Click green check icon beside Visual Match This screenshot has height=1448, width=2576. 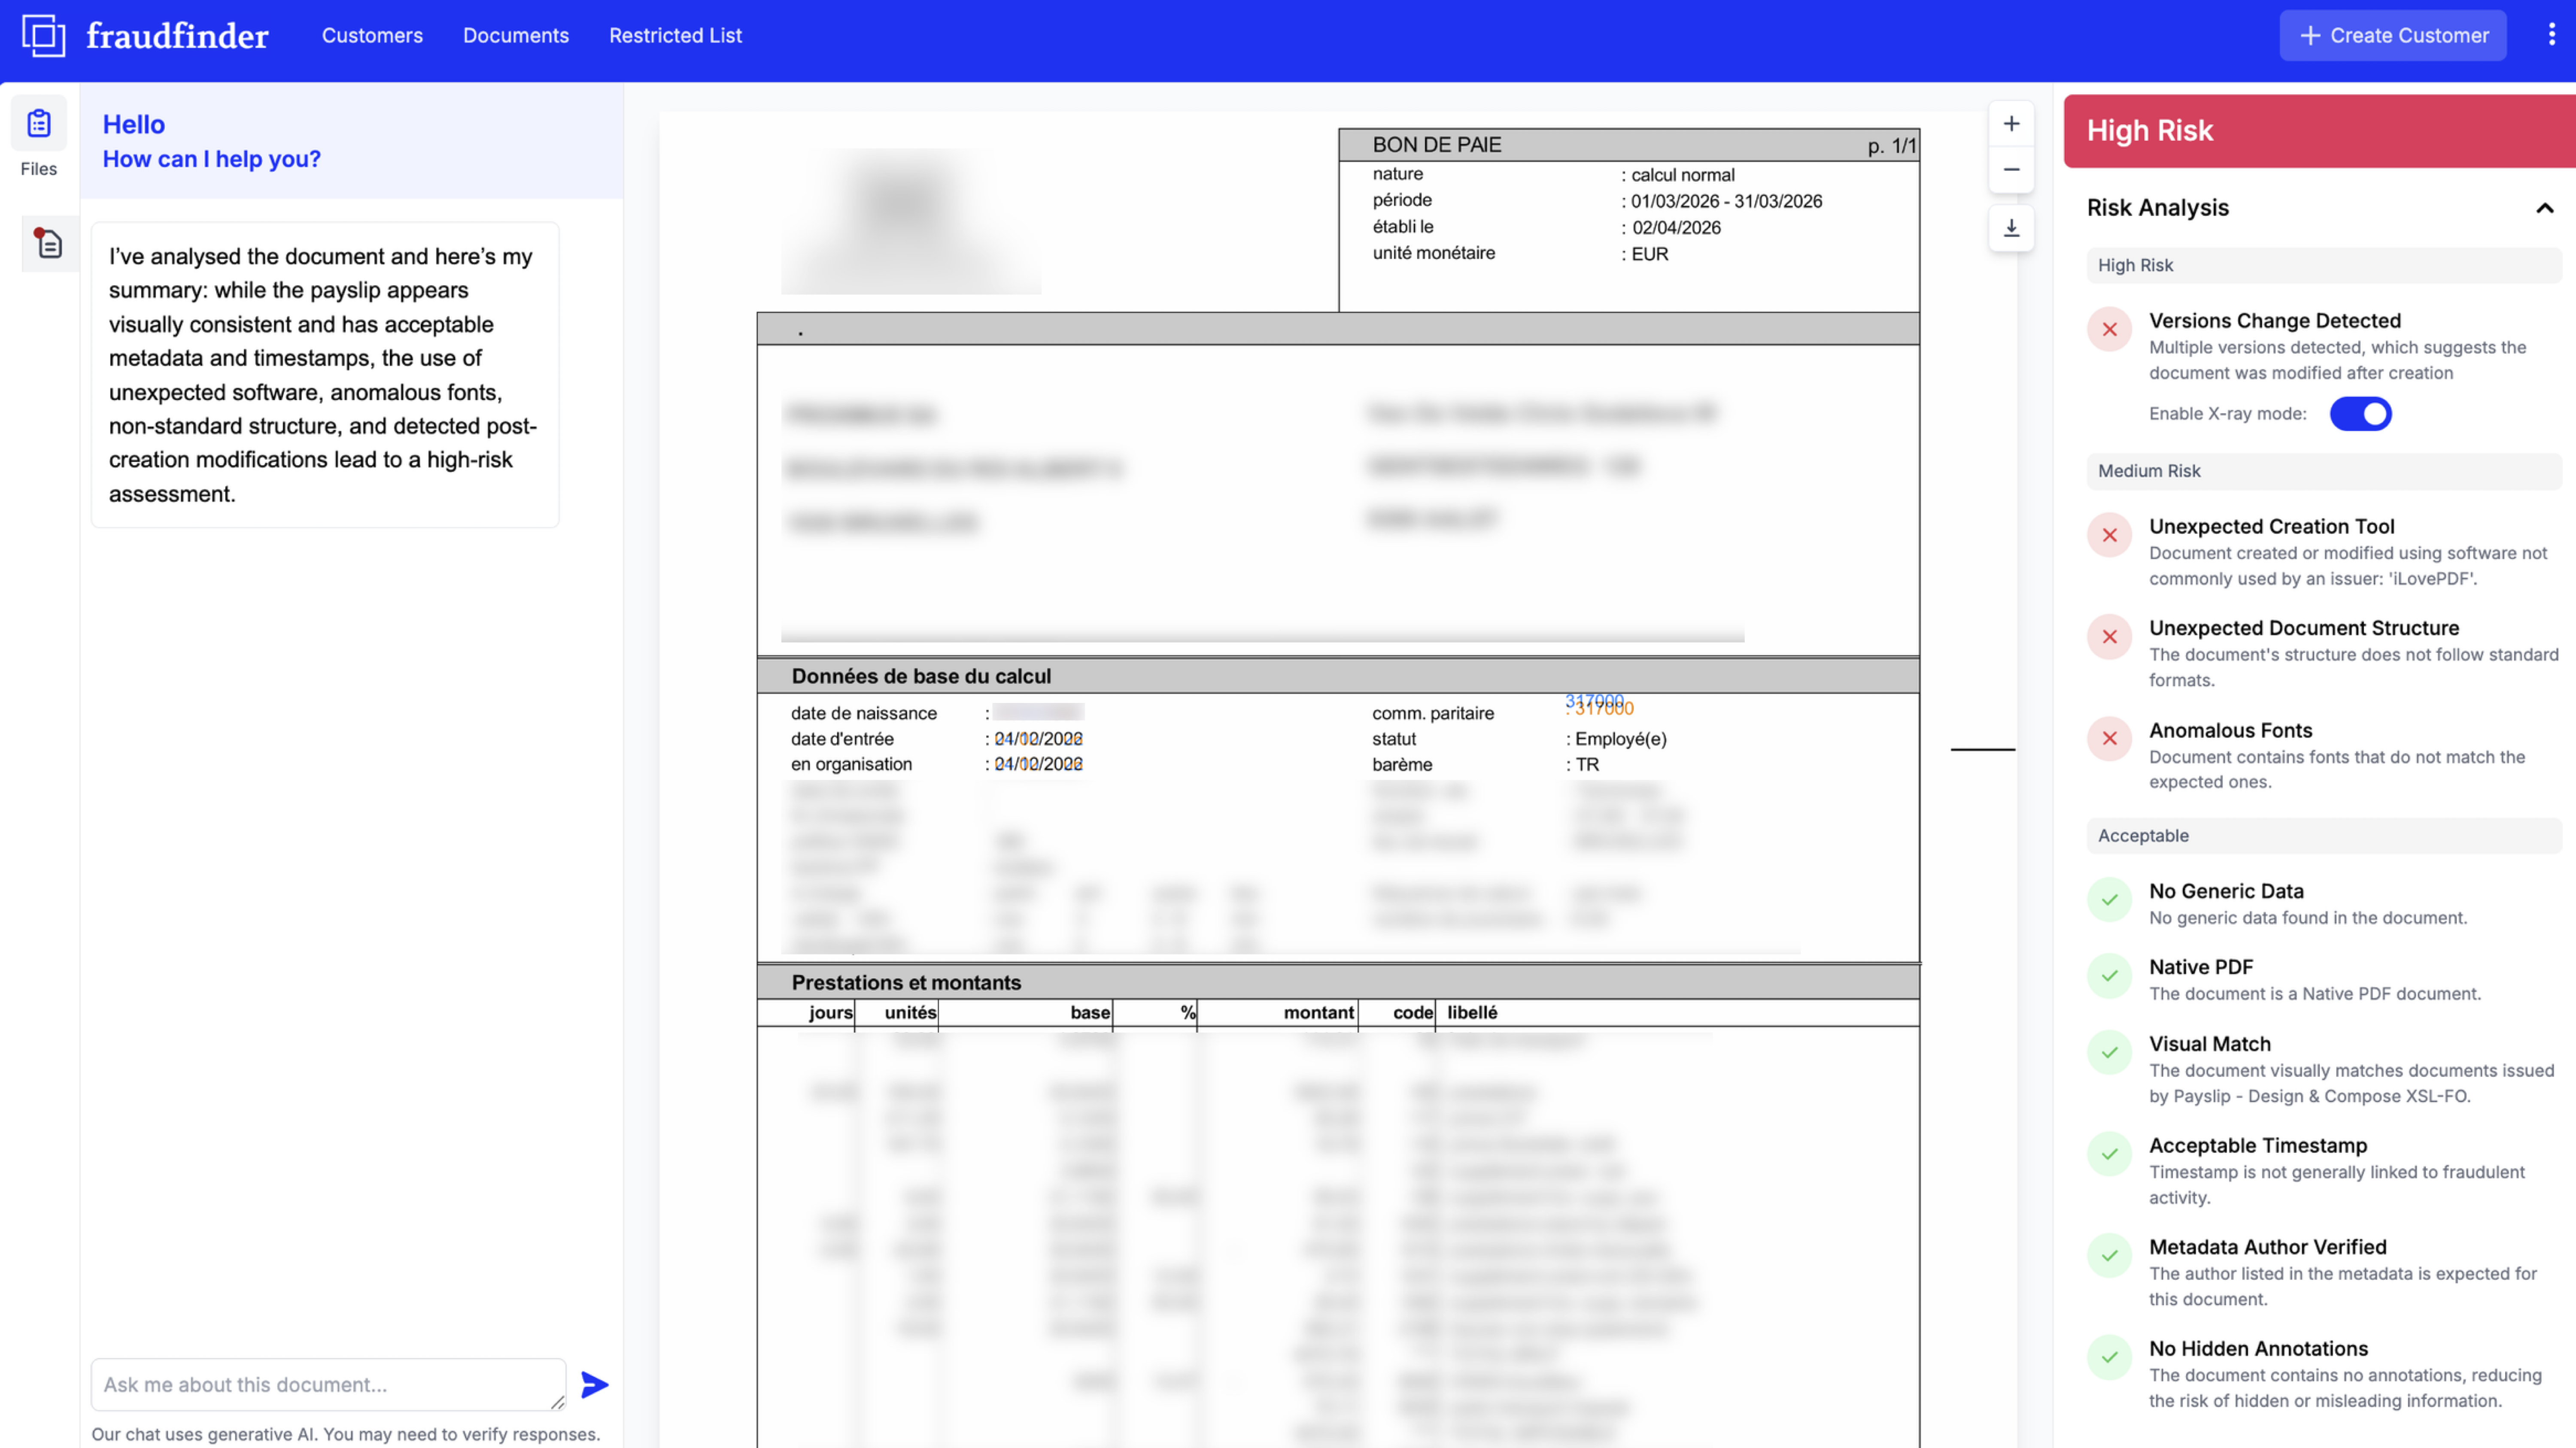(2109, 1053)
